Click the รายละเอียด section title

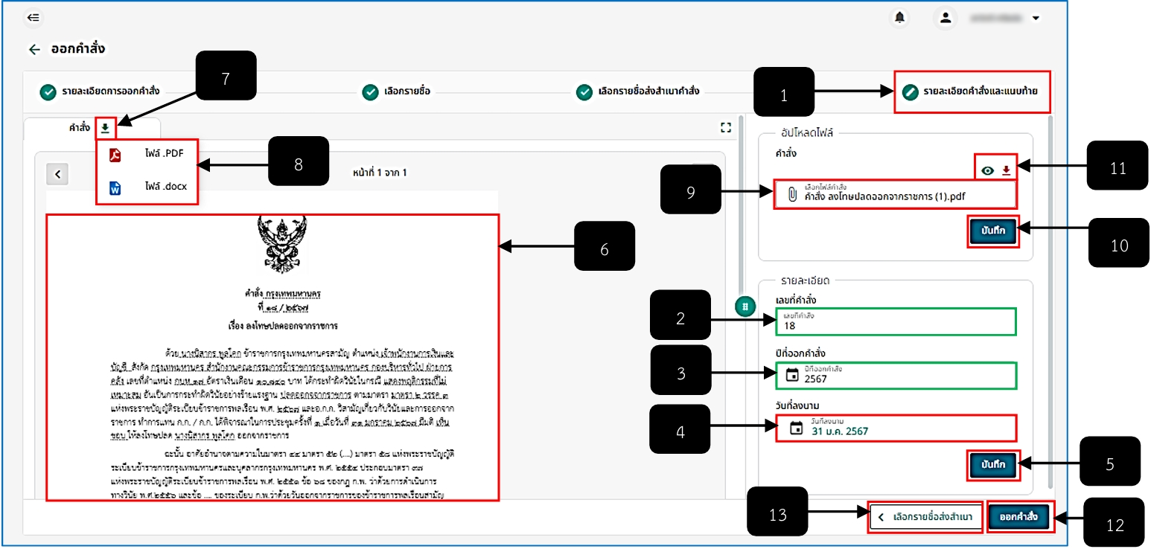click(x=806, y=280)
